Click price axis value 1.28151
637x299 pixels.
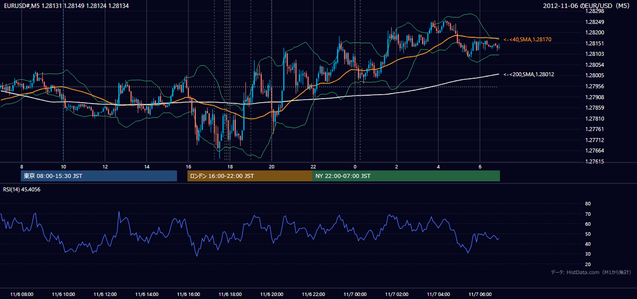(595, 43)
